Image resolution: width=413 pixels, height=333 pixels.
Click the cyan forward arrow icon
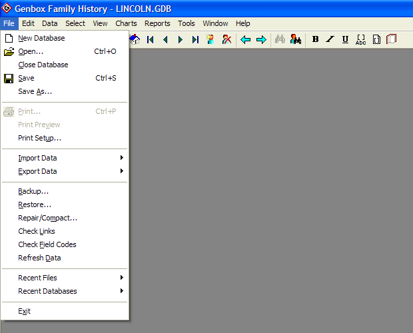(x=261, y=40)
